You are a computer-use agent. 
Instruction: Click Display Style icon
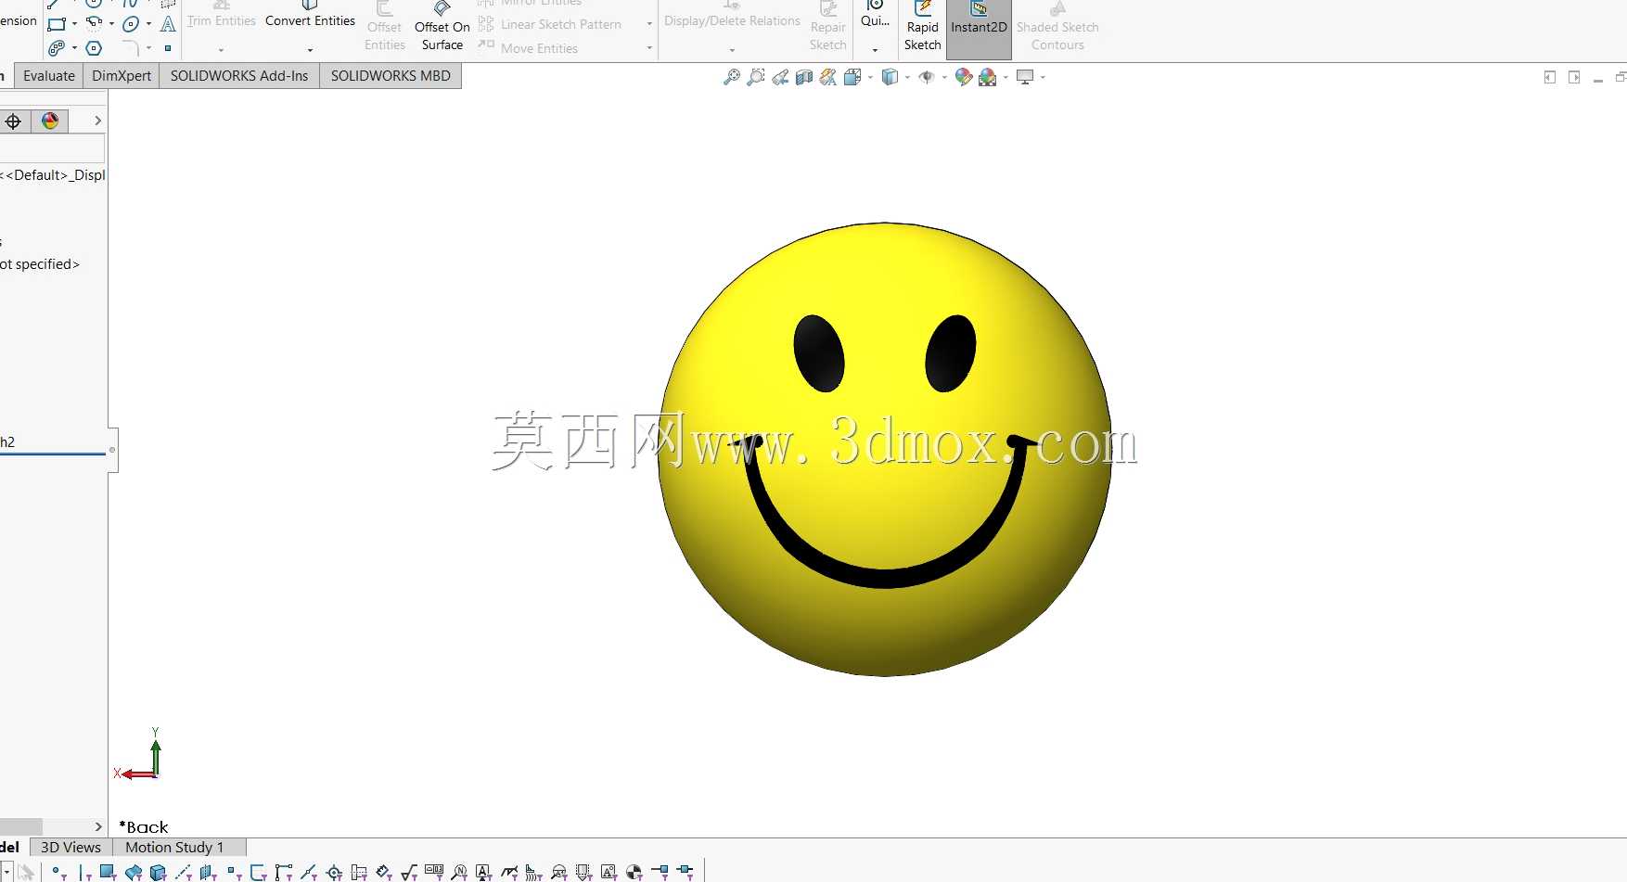click(x=890, y=77)
